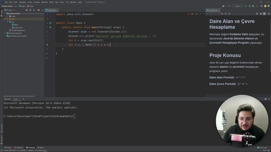Open the Code menu
Viewport: 271px width, 152px height.
(30, 2)
